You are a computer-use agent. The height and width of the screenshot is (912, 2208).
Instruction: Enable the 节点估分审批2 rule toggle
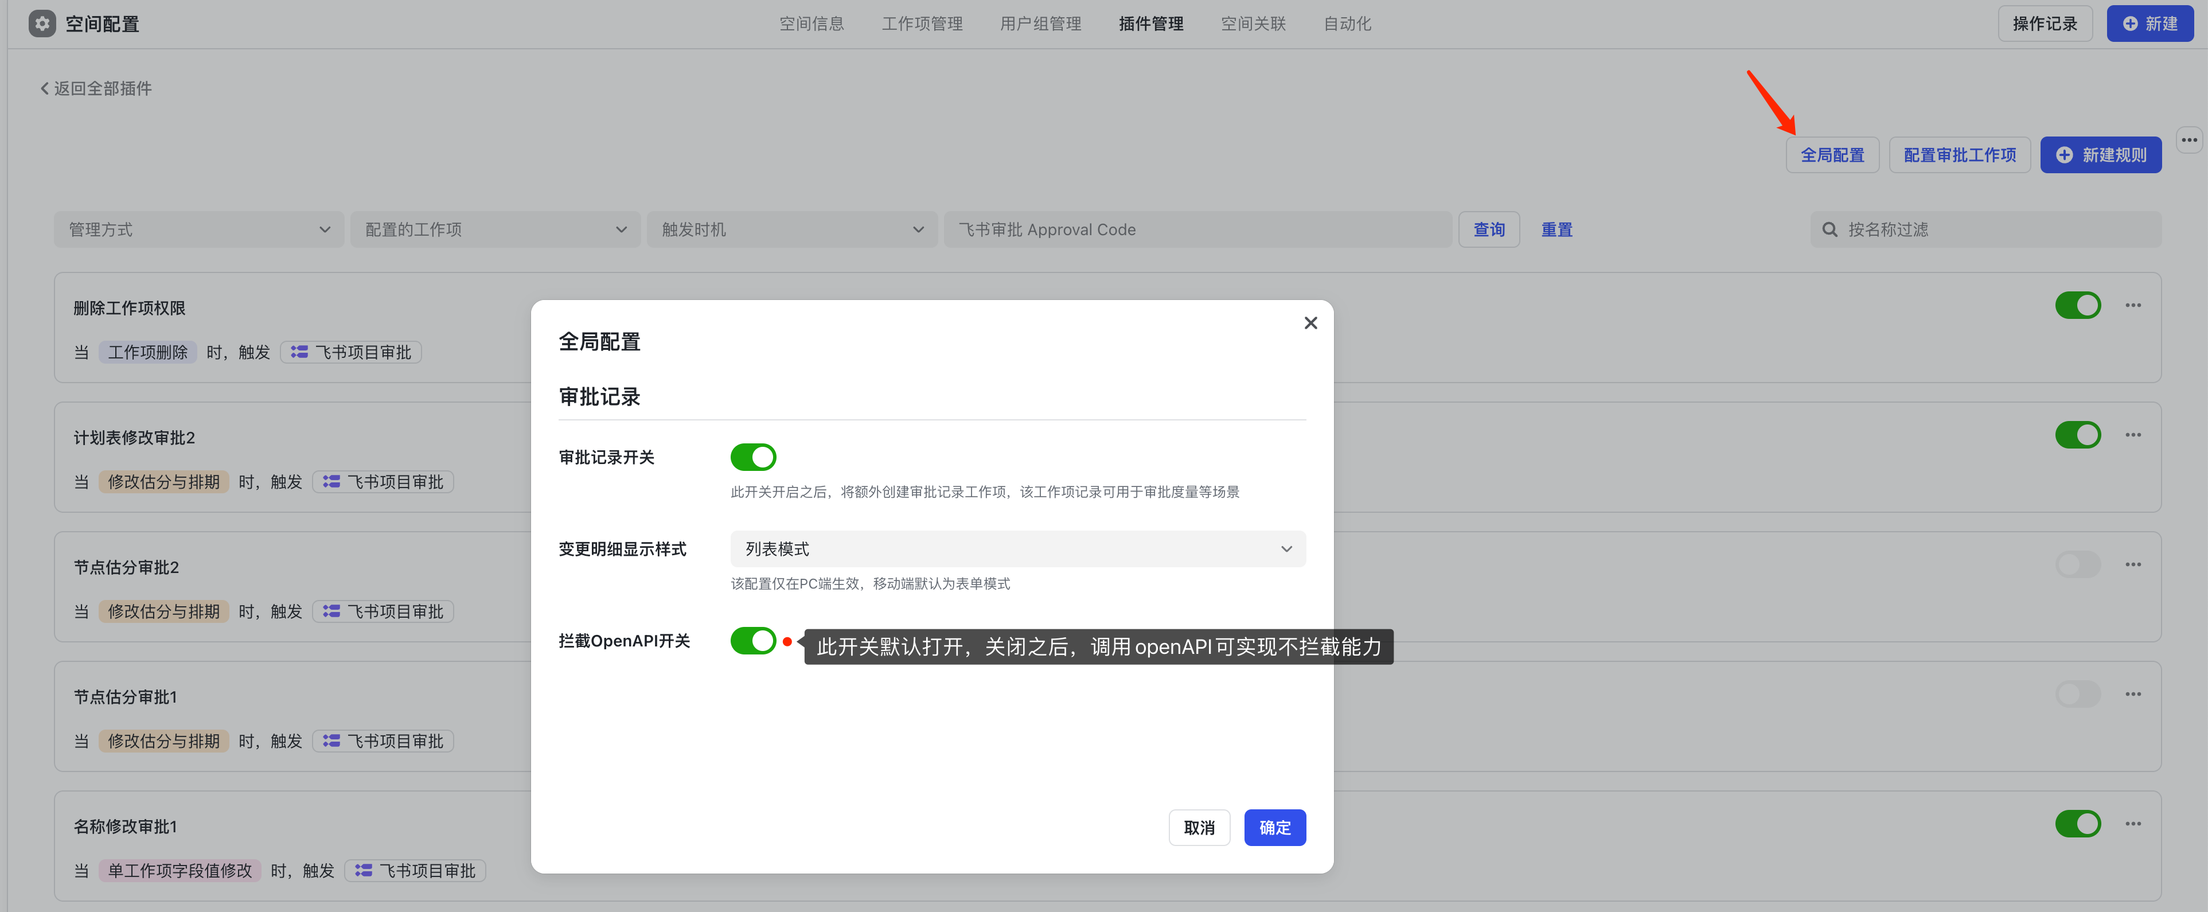(2078, 564)
